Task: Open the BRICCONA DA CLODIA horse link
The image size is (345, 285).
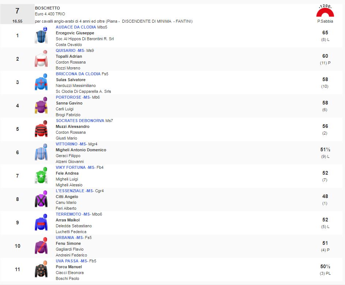Action: [78, 74]
